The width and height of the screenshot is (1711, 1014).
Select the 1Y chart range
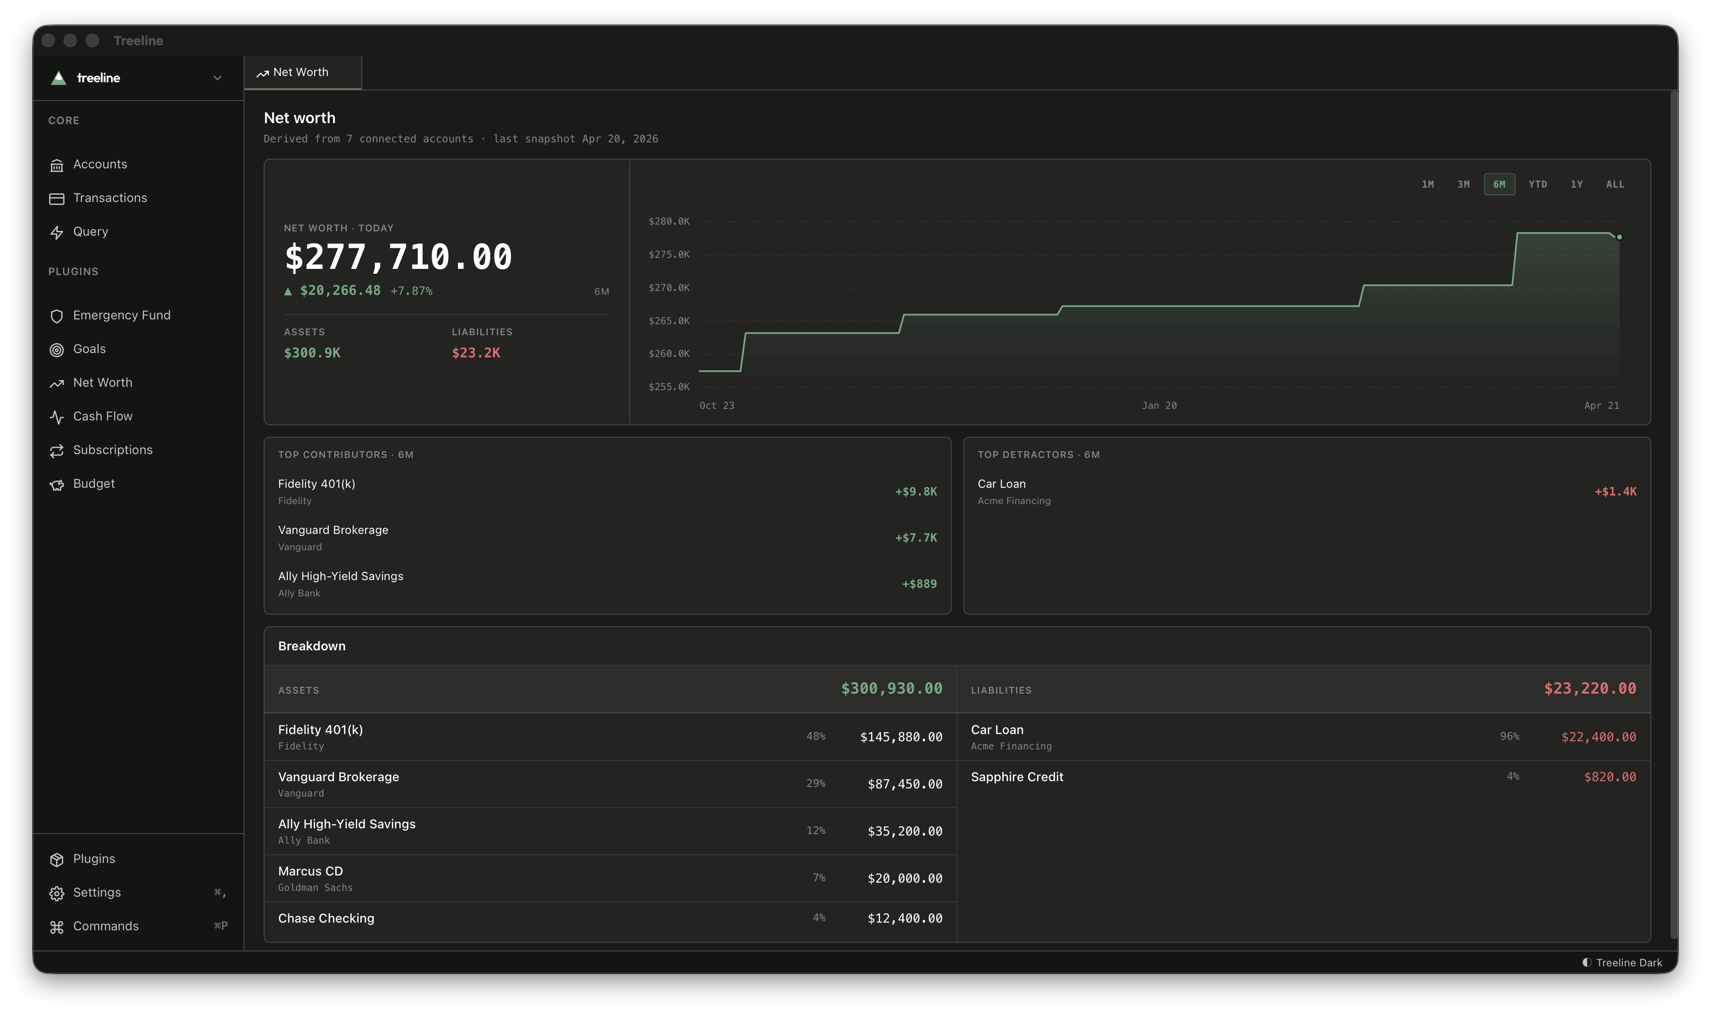pyautogui.click(x=1576, y=185)
